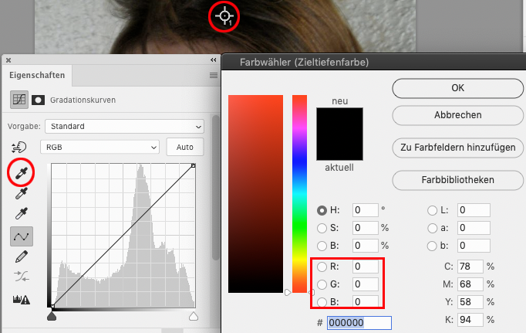Click the Farbbibliotheken button
This screenshot has height=333, width=526.
(x=457, y=180)
